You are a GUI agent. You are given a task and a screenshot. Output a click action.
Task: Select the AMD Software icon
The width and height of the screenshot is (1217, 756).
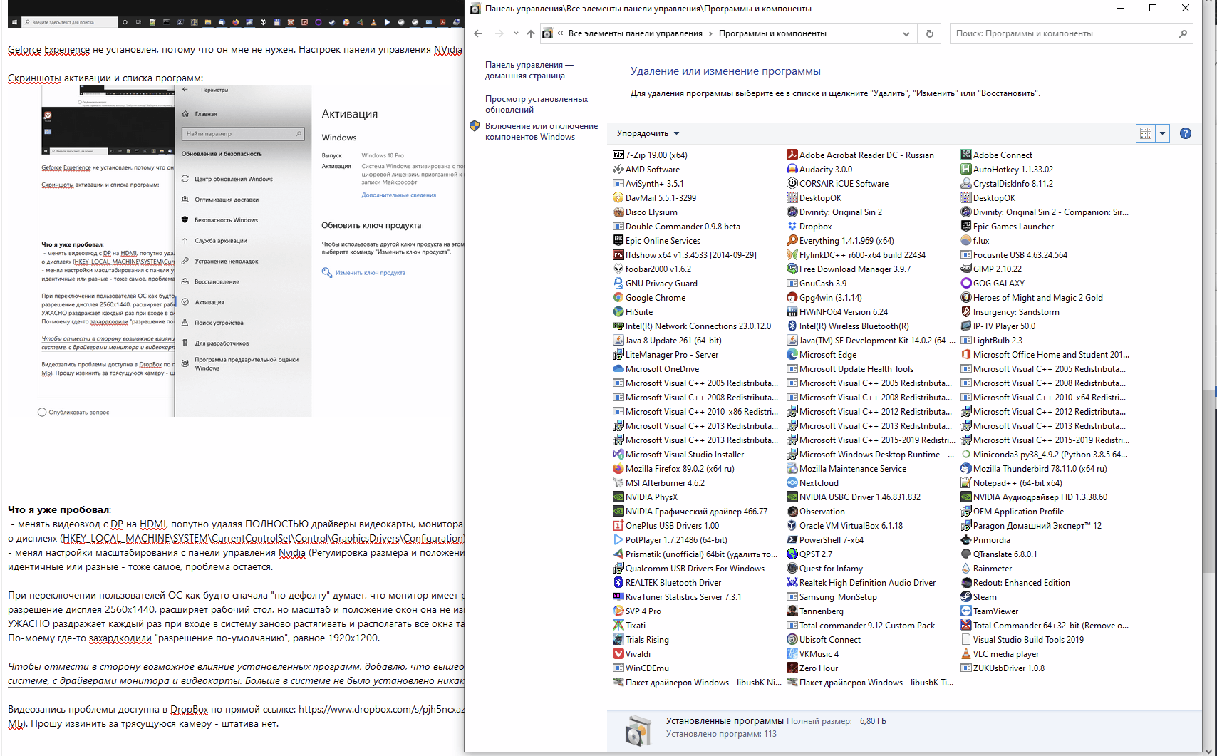(618, 170)
